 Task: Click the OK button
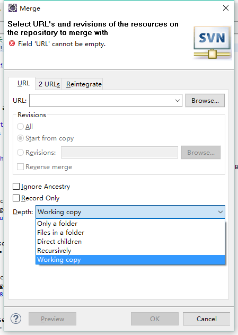(155, 319)
